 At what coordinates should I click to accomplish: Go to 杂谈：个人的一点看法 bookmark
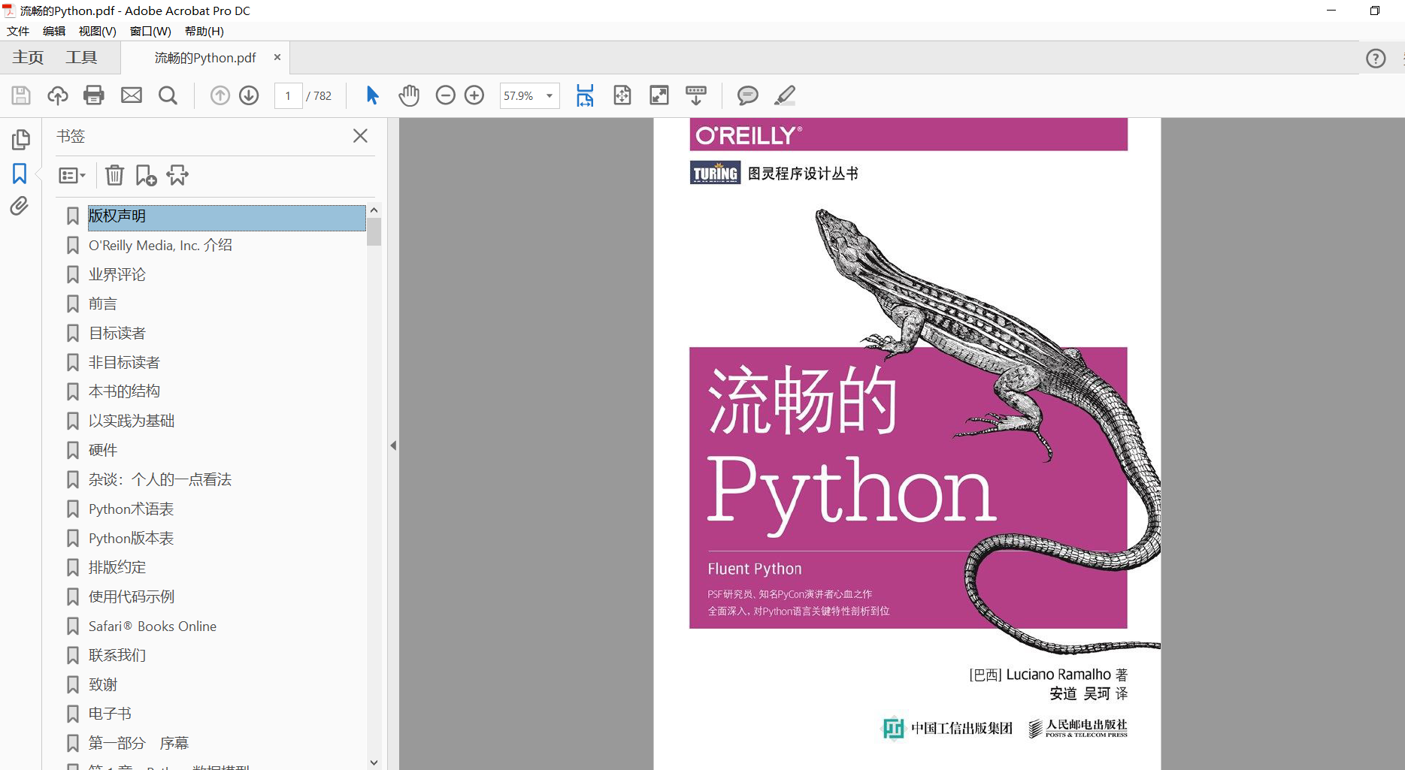[x=159, y=480]
